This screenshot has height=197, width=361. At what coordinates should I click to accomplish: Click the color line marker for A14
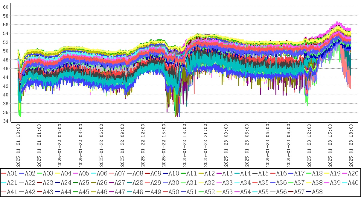point(237,173)
